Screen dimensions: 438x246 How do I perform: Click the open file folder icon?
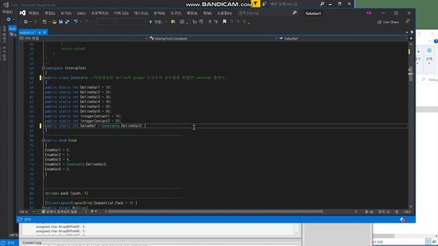(54, 22)
